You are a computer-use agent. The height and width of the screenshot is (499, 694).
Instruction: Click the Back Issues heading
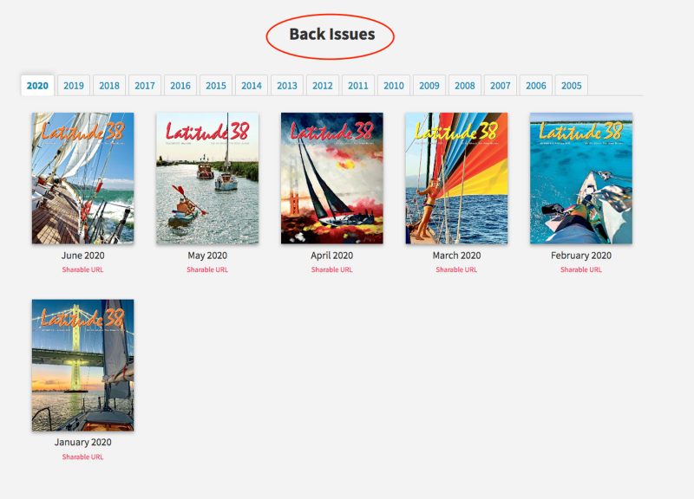(x=332, y=35)
